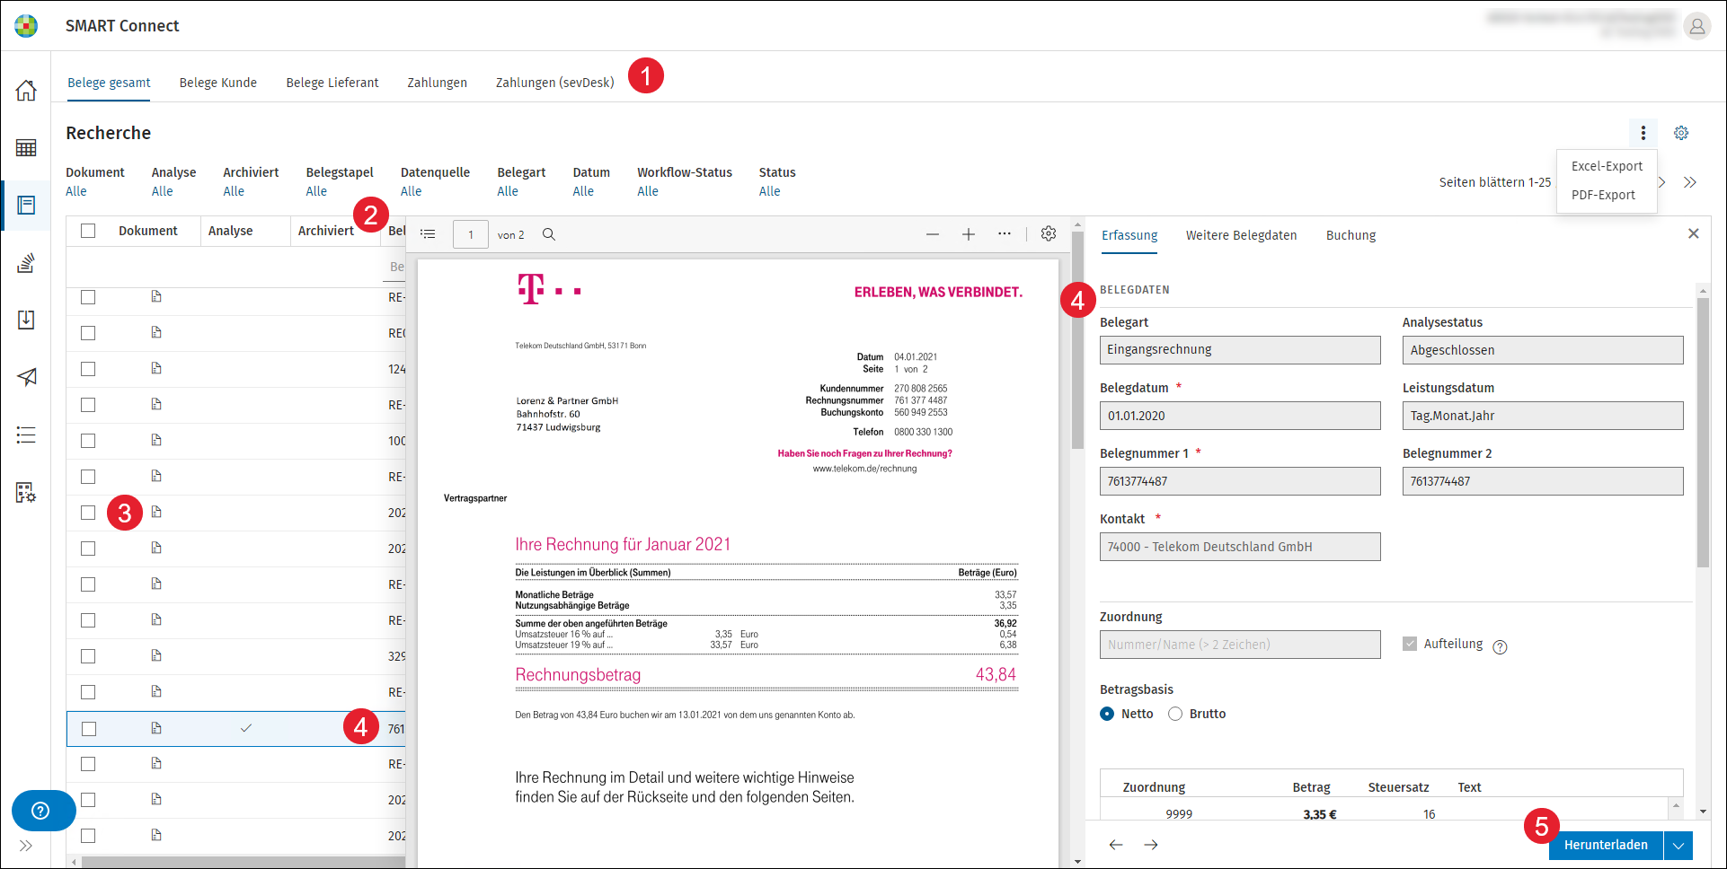Tick checkbox of row starting 329
Image resolution: width=1727 pixels, height=869 pixels.
click(88, 656)
